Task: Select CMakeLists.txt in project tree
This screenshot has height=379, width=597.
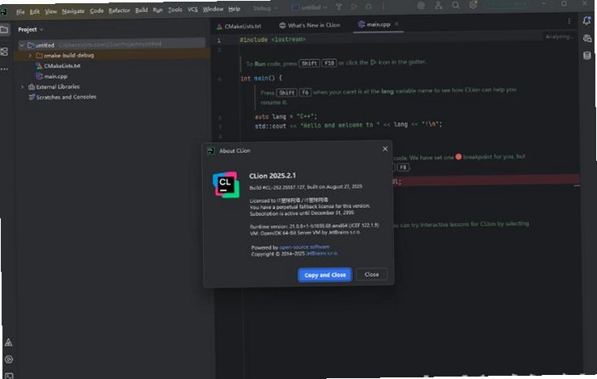Action: point(62,65)
